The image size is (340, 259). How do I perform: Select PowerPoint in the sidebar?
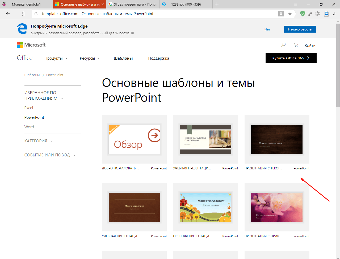[x=34, y=117]
